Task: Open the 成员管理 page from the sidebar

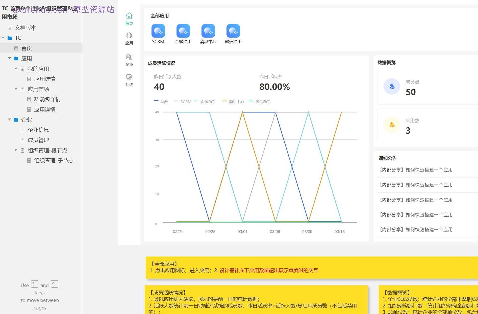Action: pos(38,140)
